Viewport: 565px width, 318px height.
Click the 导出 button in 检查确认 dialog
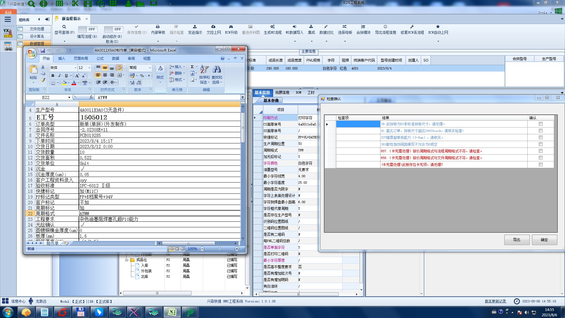(x=516, y=240)
